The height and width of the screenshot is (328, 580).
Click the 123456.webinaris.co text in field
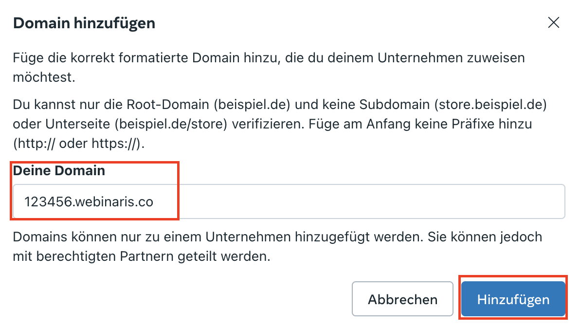pyautogui.click(x=89, y=202)
